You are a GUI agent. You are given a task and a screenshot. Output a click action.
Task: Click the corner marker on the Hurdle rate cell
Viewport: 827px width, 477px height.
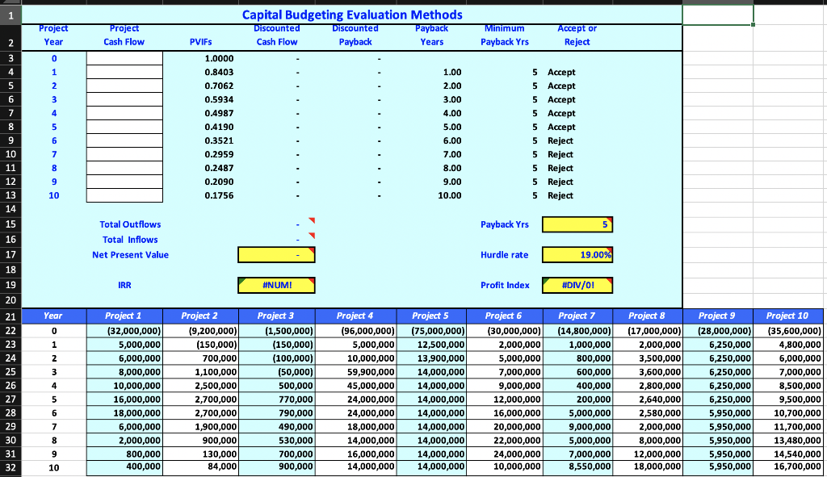[611, 250]
